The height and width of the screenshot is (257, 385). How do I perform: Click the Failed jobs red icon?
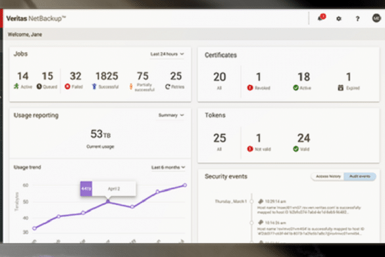(x=67, y=86)
